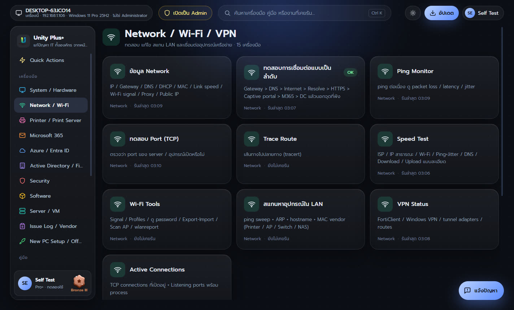Click the VPN Status card title

click(x=413, y=204)
